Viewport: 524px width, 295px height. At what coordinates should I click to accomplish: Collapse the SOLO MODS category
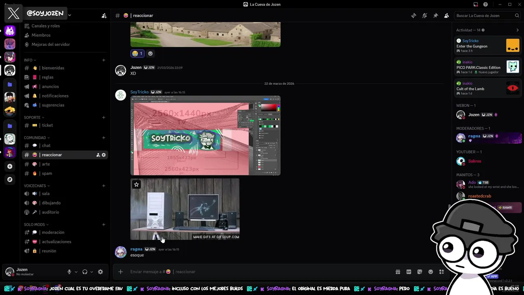point(36,225)
